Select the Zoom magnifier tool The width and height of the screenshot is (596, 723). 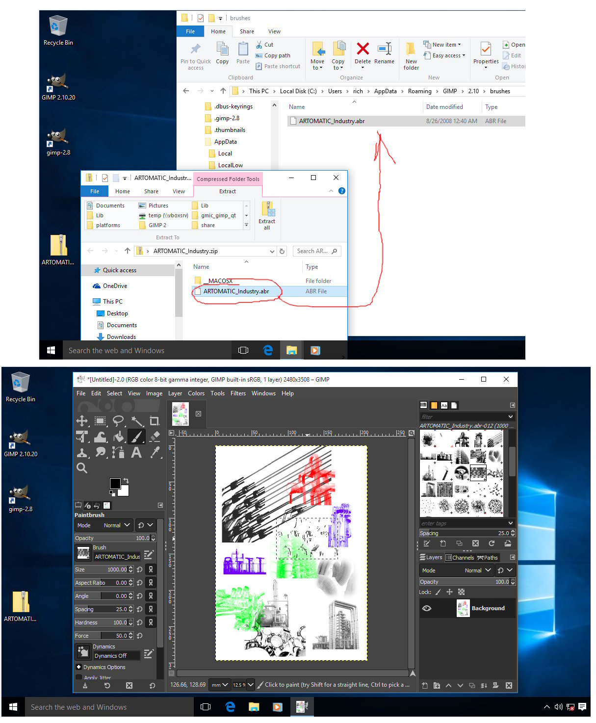(82, 468)
